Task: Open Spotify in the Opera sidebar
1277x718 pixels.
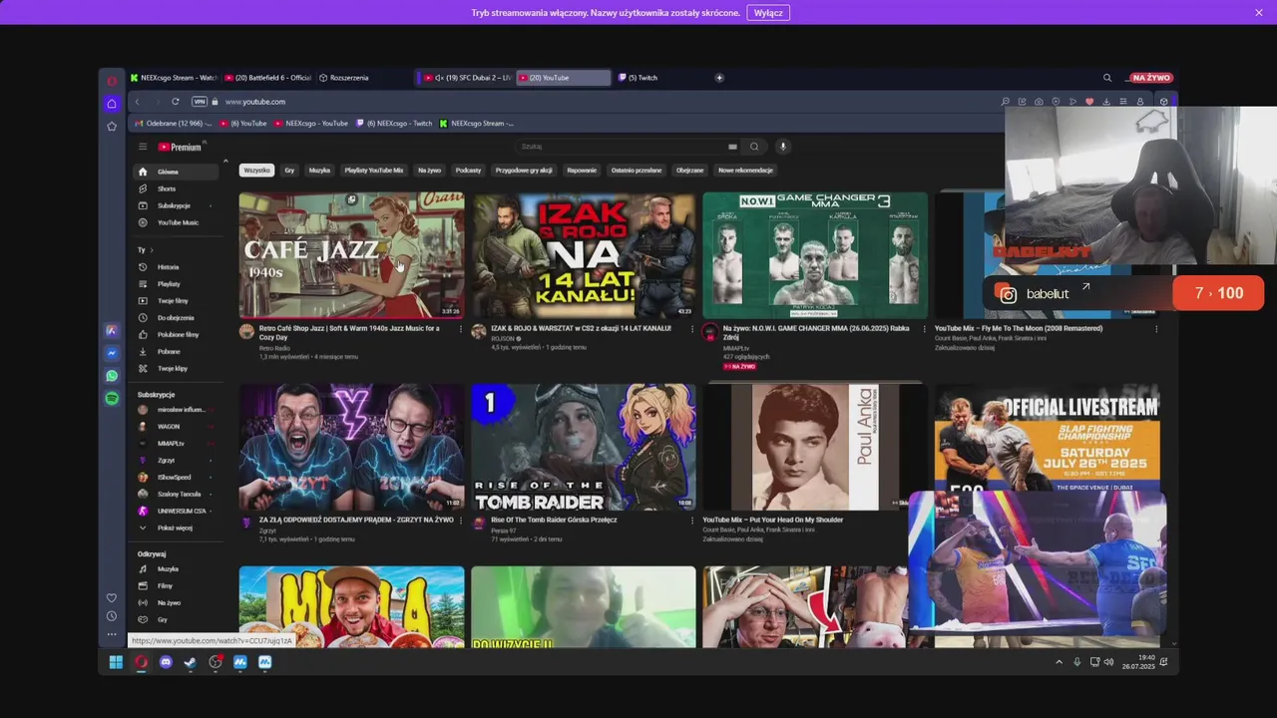Action: pyautogui.click(x=112, y=398)
